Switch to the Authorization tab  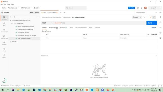click(x=53, y=28)
